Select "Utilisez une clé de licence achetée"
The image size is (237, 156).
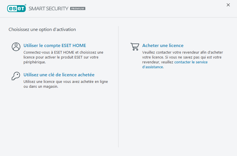pos(59,75)
